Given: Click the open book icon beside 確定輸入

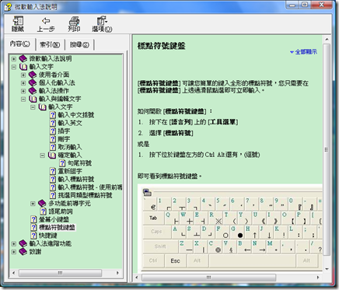Looking at the screenshot, I should (52, 155).
